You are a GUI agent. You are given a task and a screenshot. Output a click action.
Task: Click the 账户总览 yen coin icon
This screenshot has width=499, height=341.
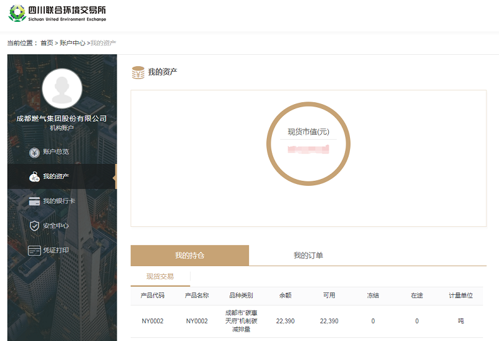coord(34,151)
